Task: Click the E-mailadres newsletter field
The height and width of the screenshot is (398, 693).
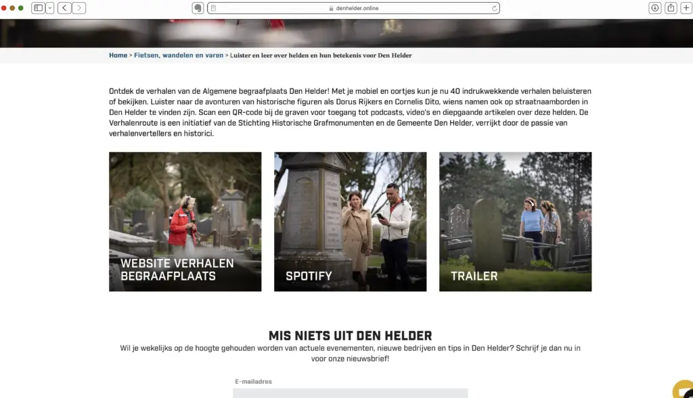Action: [350, 393]
